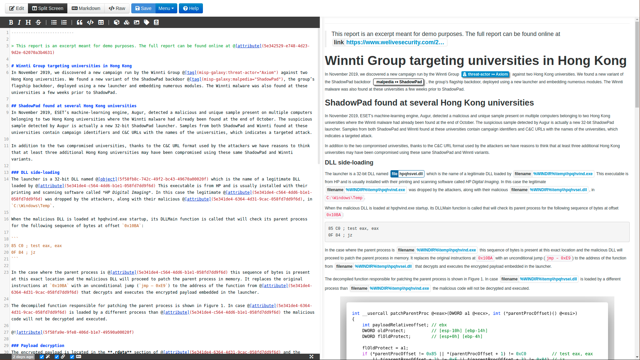The width and height of the screenshot is (640, 360).
Task: Click the Save button
Action: [x=143, y=8]
